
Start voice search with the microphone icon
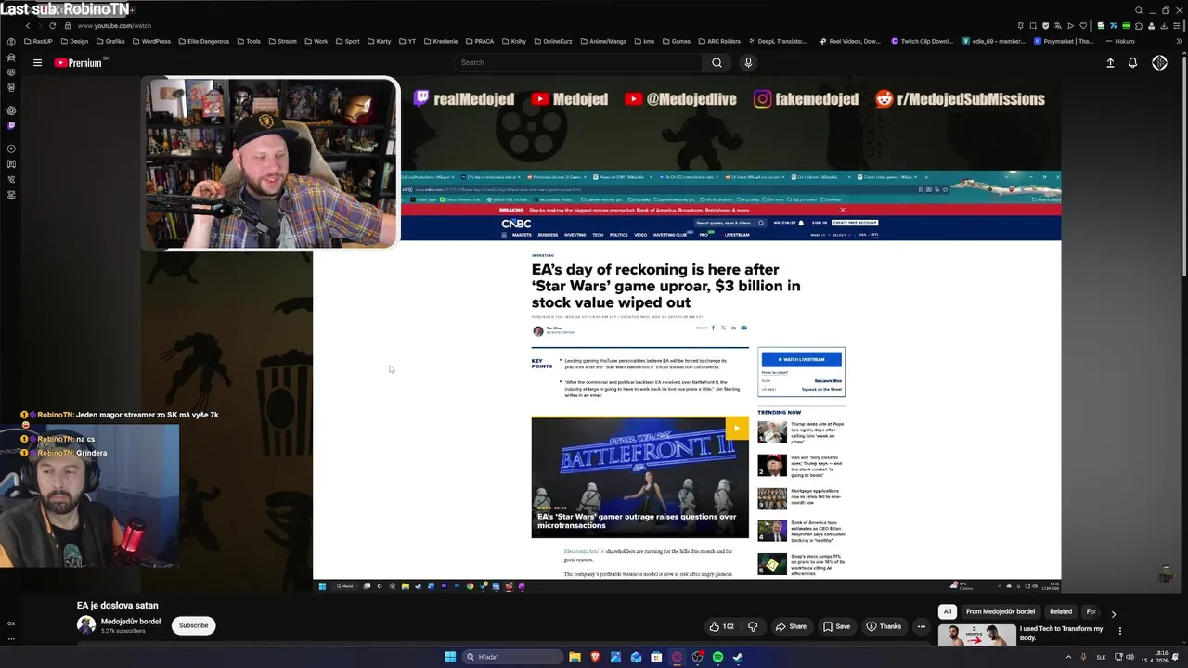click(748, 62)
